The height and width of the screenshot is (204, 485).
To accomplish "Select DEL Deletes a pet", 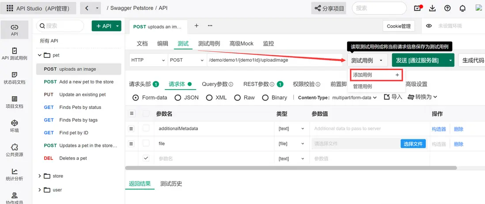I will [79, 158].
